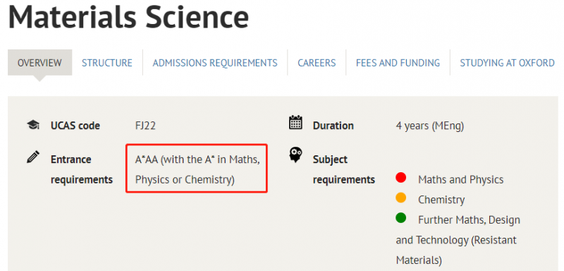Click the red dot beside Maths and Physics

(400, 177)
